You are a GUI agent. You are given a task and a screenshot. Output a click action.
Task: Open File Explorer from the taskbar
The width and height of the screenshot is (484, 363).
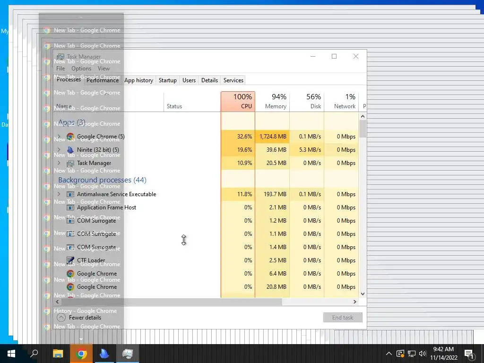tap(58, 354)
